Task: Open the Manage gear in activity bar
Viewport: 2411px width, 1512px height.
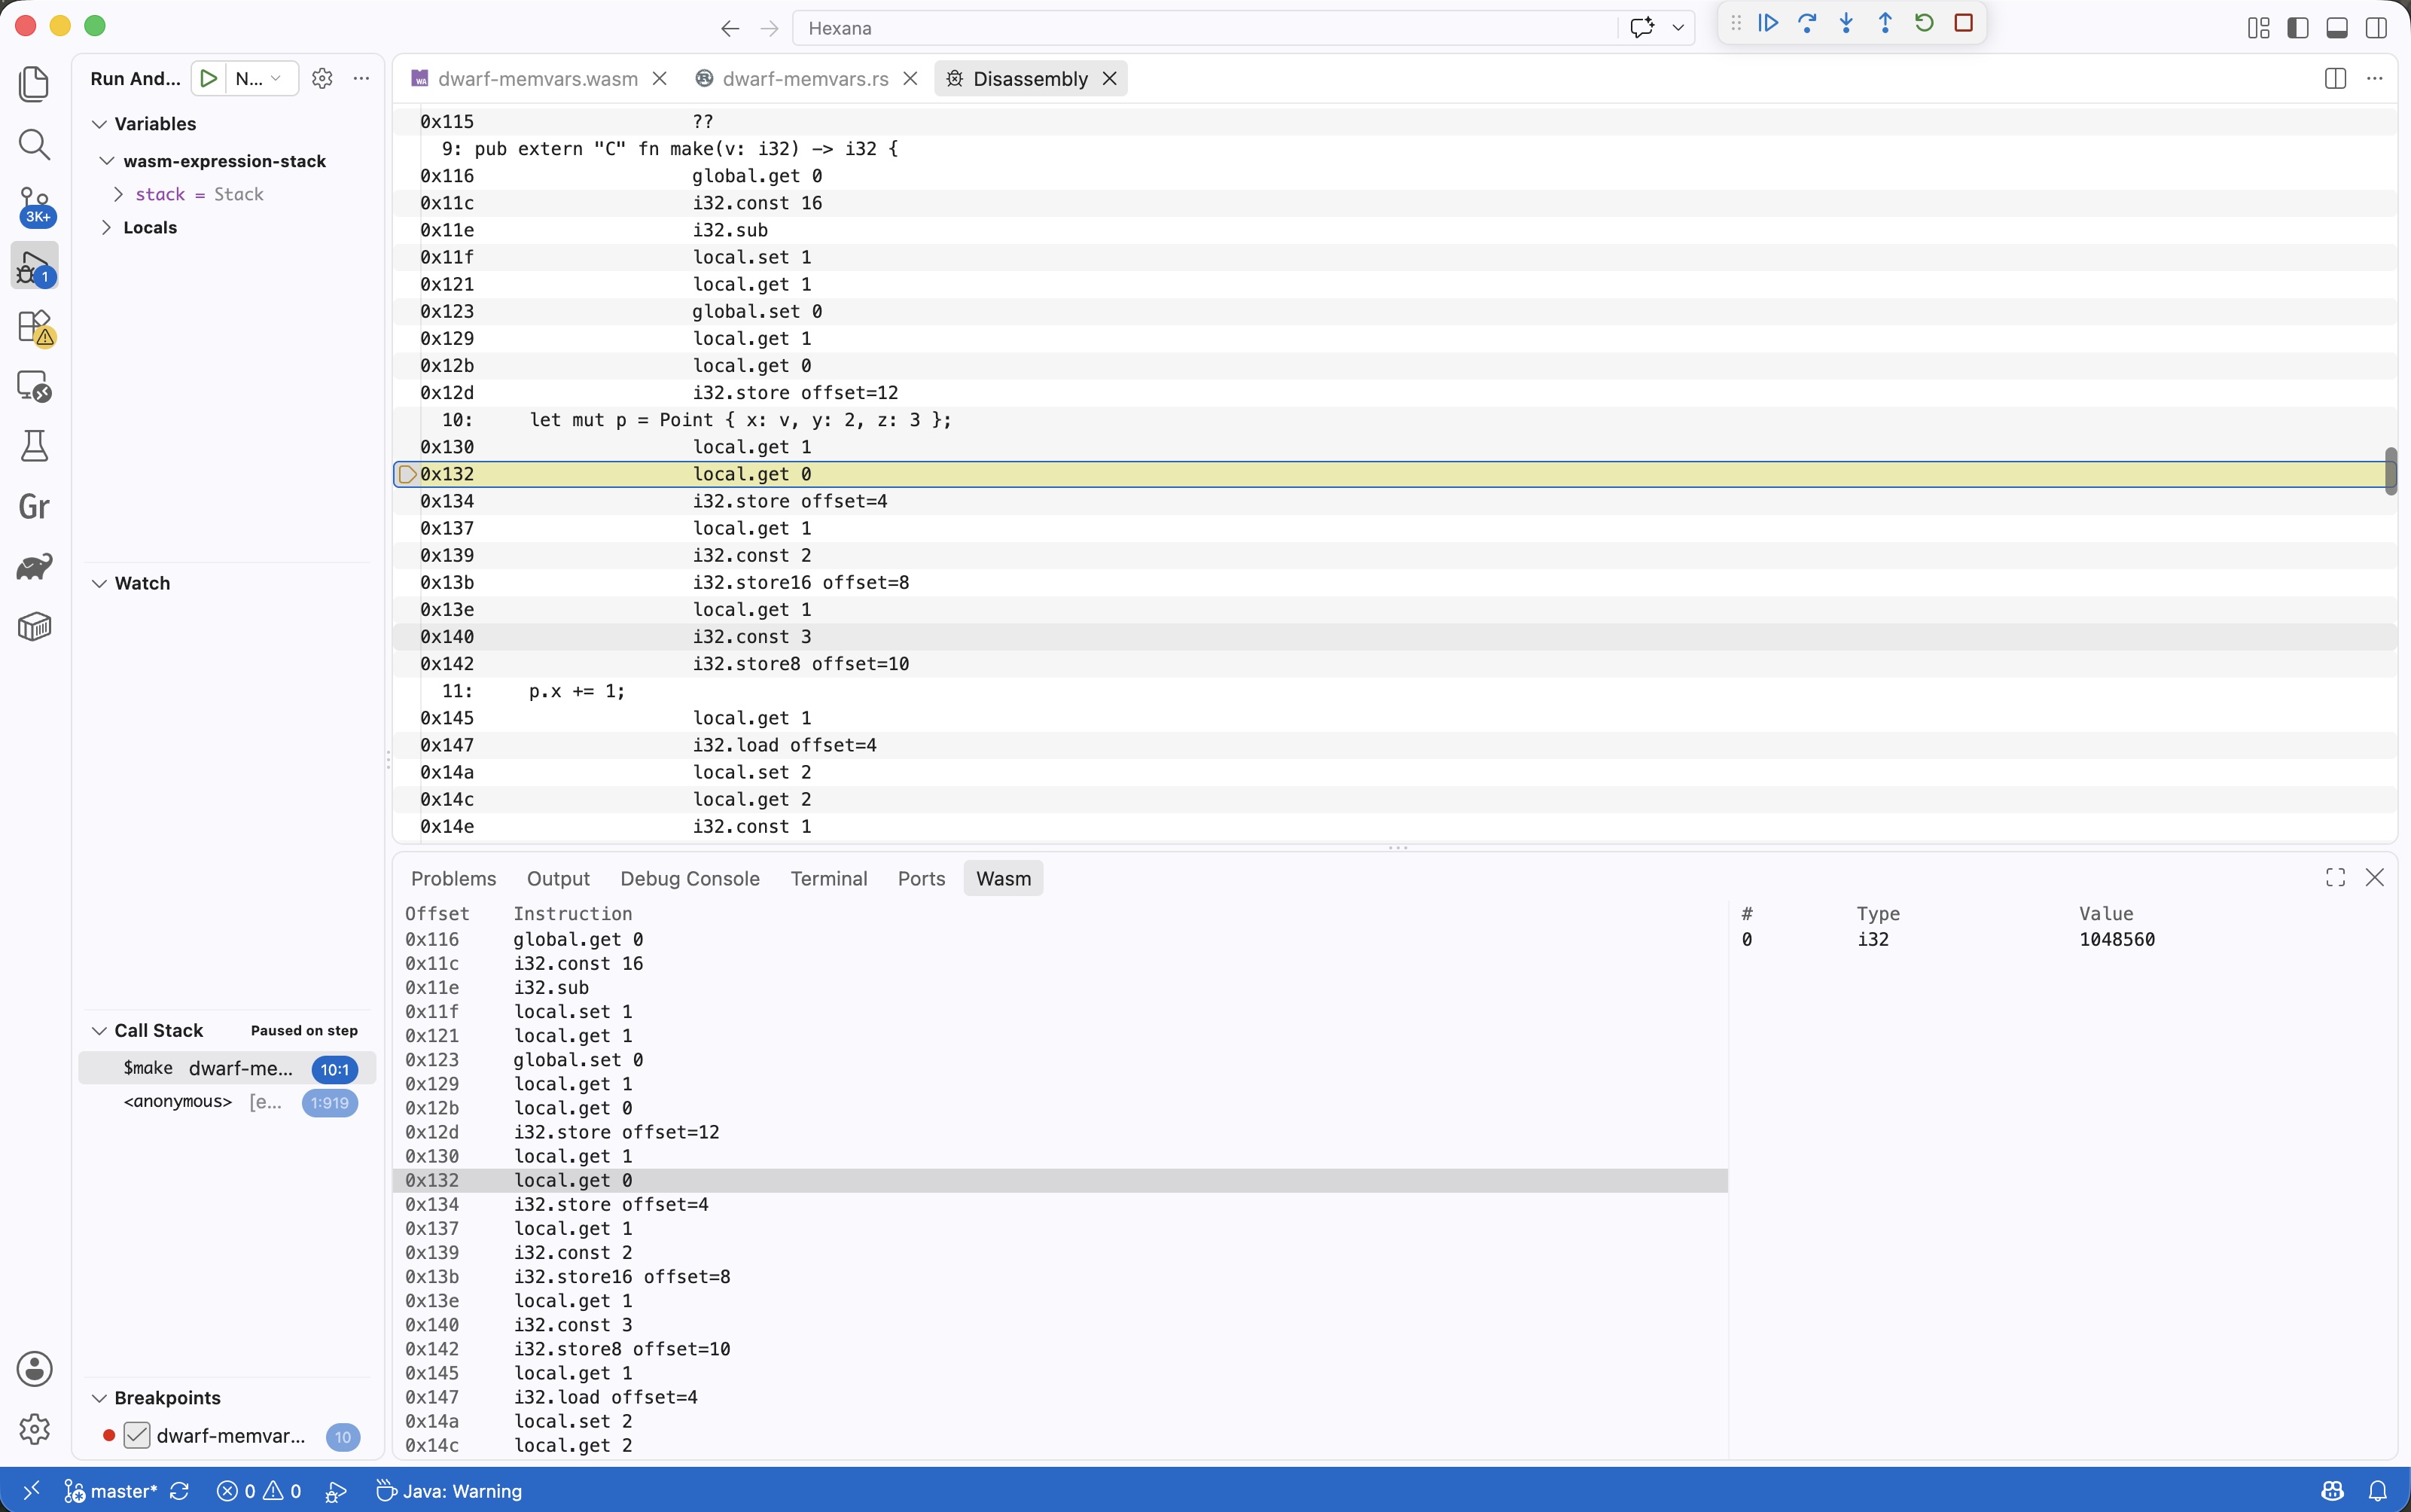Action: [35, 1429]
